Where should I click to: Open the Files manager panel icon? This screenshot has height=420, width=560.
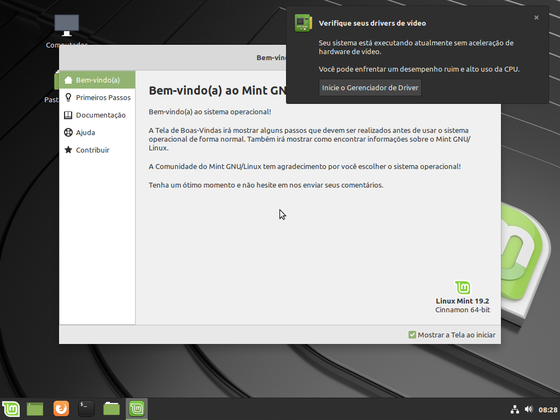112,409
